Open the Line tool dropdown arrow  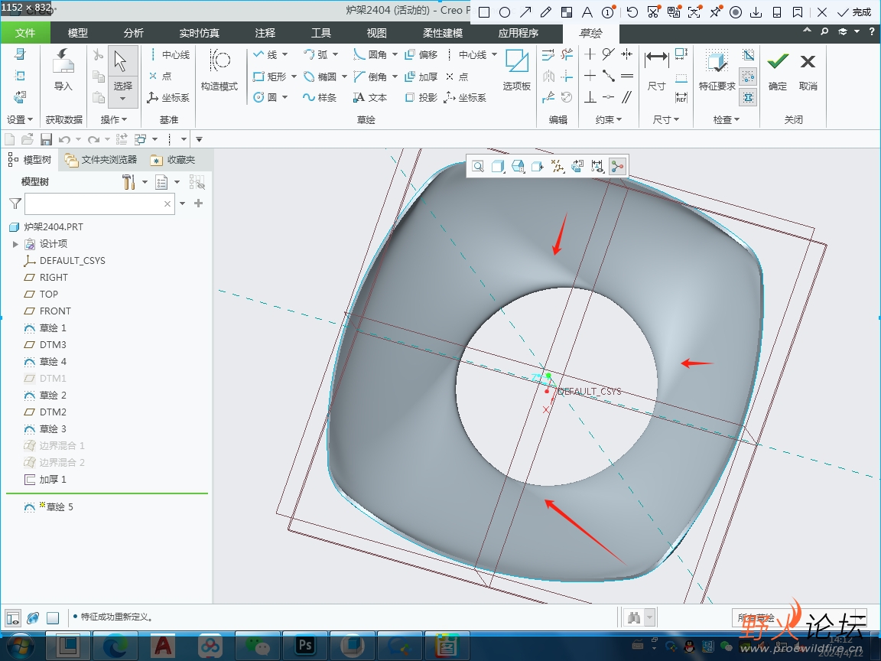coord(284,54)
